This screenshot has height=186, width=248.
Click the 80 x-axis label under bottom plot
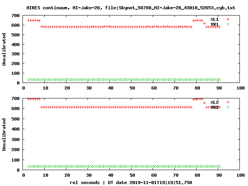point(197,175)
